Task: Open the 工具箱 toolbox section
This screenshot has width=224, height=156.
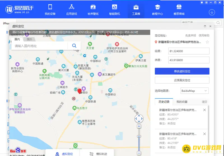Action: [136, 10]
